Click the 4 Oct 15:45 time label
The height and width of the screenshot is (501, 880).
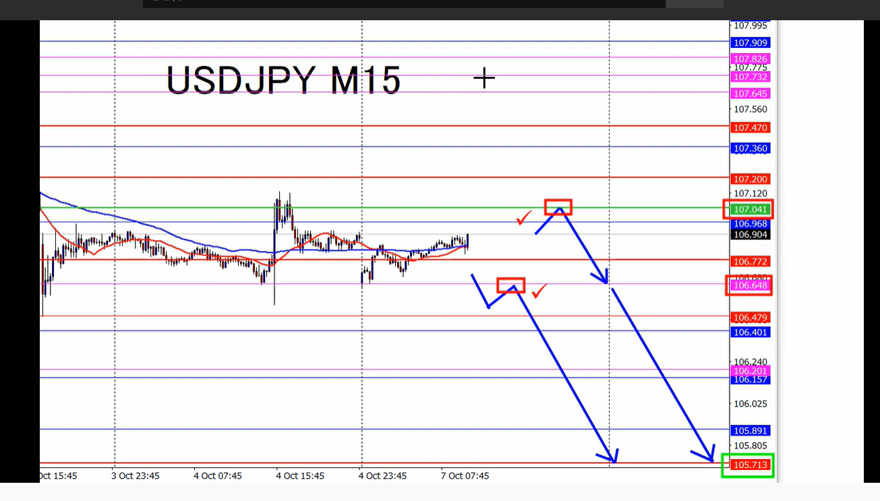(300, 476)
